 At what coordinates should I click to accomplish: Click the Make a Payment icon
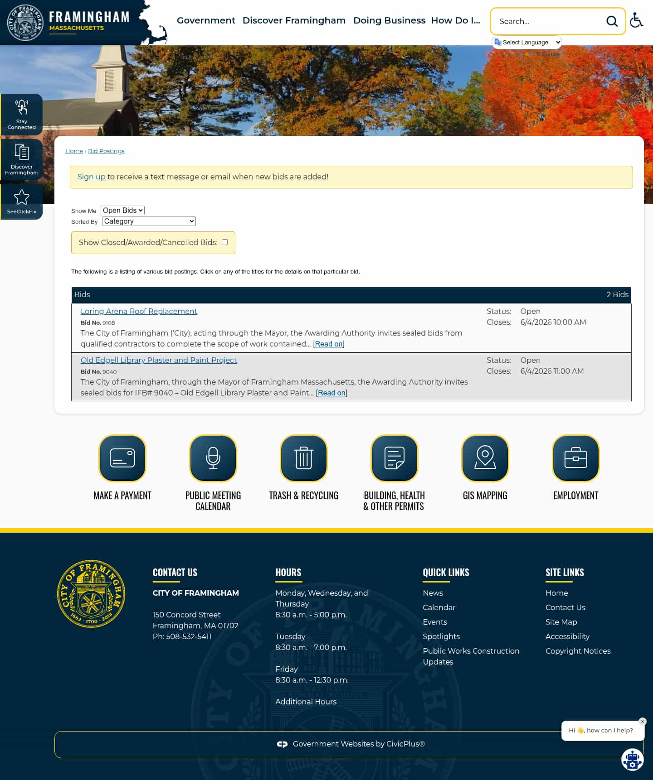[x=122, y=458]
